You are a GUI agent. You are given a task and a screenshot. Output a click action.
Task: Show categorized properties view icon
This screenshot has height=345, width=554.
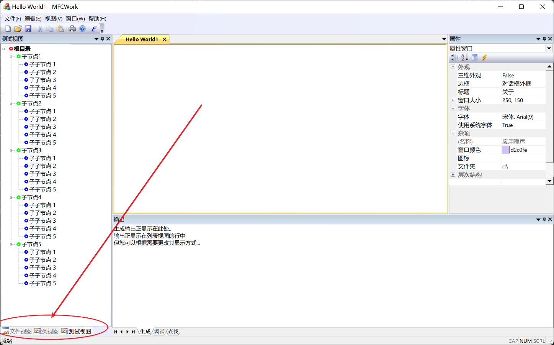pyautogui.click(x=454, y=58)
